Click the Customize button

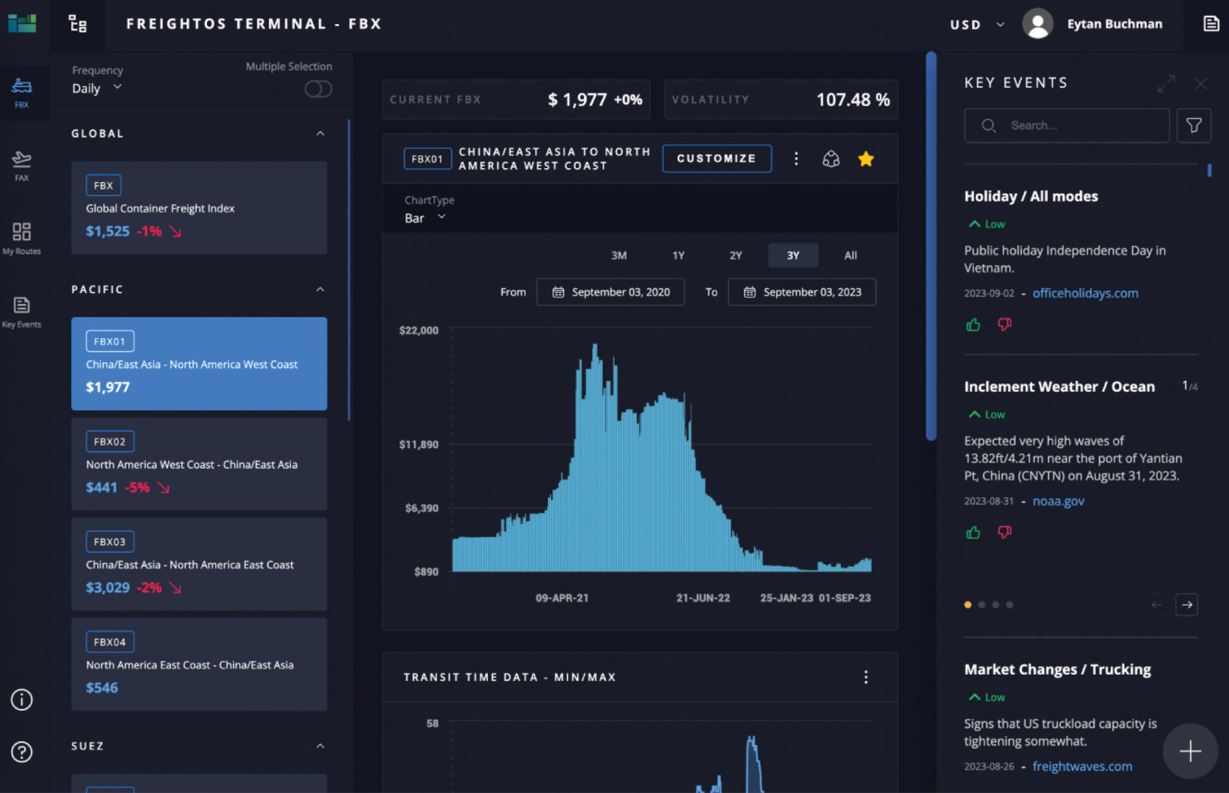coord(717,158)
